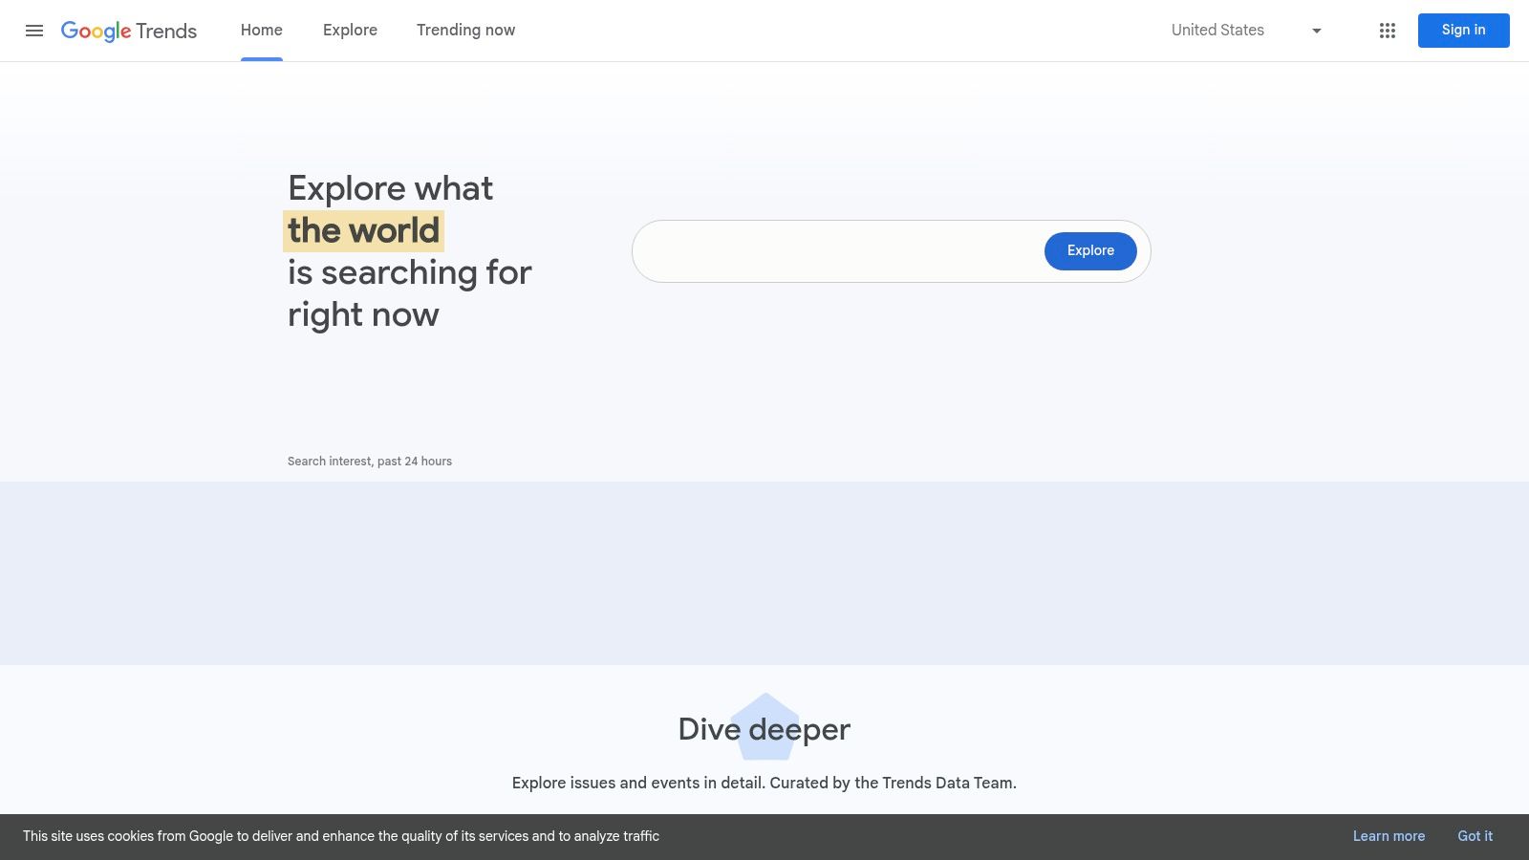Select the colored Google wordmark
This screenshot has width=1529, height=860.
[96, 31]
